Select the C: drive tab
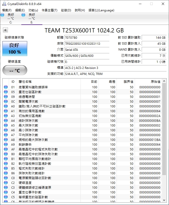This screenshot has width=169, height=205. point(11,18)
